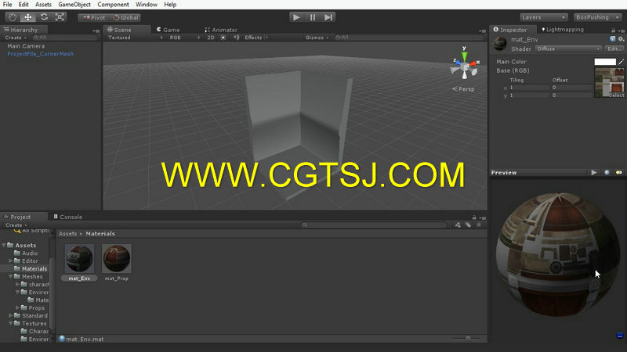Click the Offset y value field

572,95
